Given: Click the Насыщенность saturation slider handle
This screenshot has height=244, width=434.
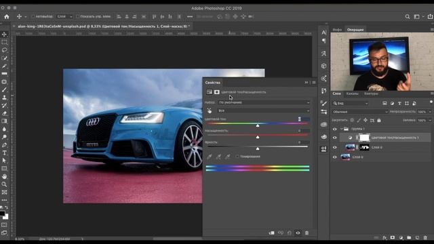Looking at the screenshot, I should click(258, 137).
